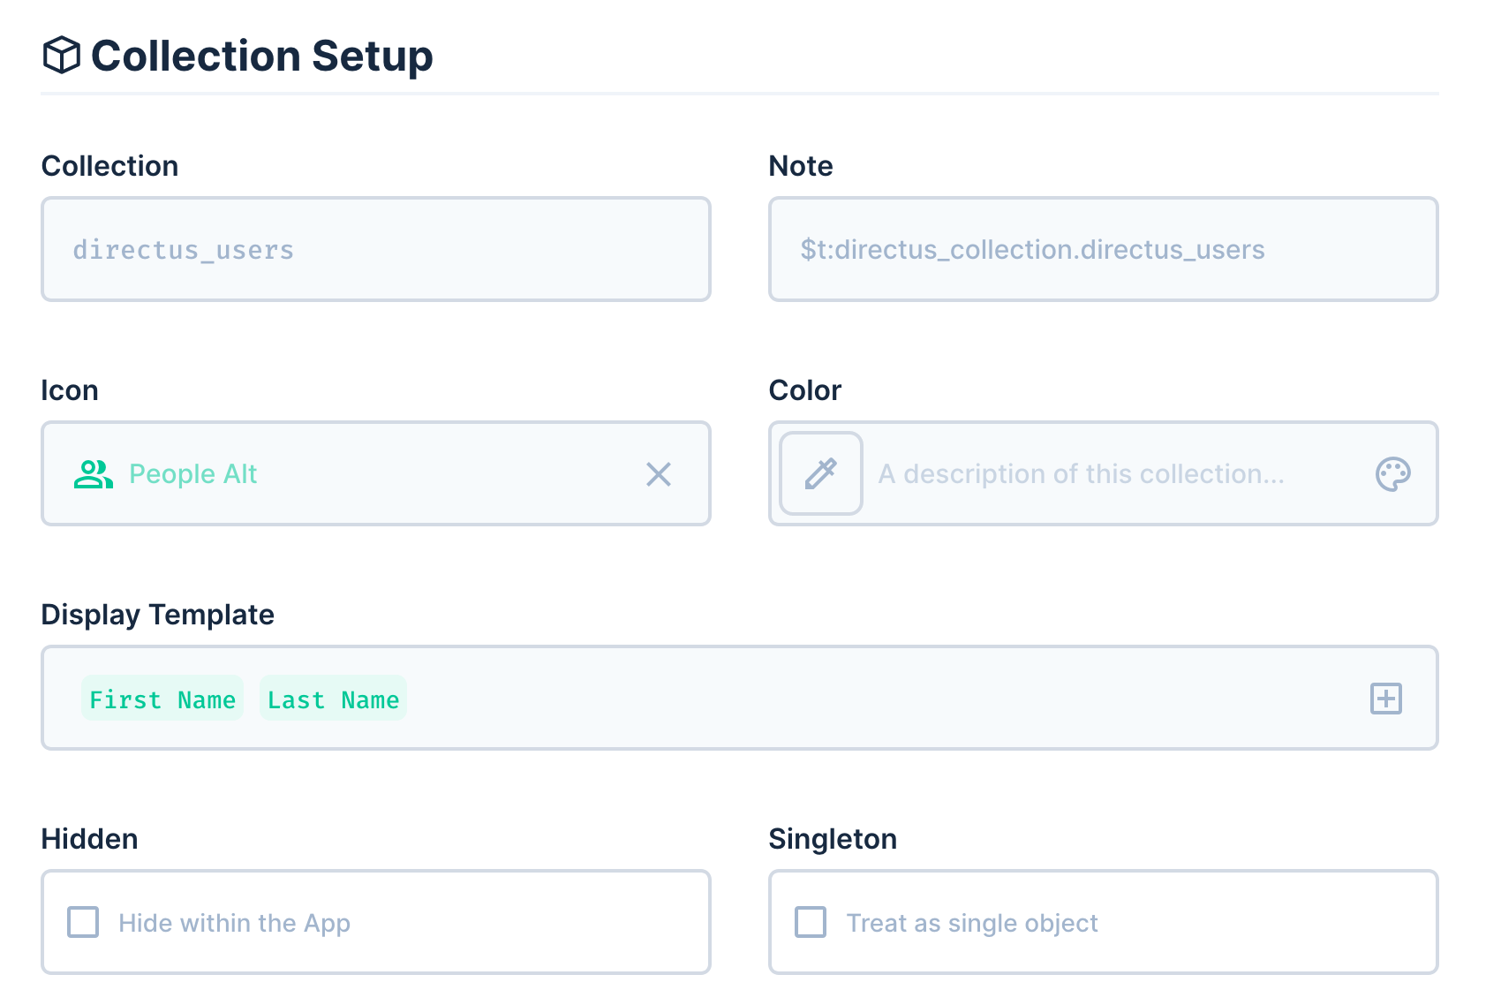Select the First Name template chip
Viewport: 1501px width, 1005px height.
pos(162,699)
